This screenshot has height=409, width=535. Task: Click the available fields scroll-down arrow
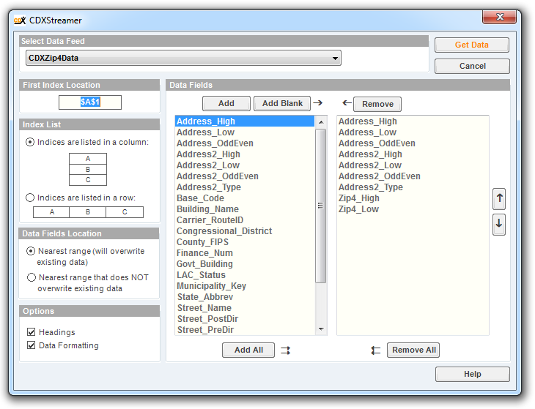click(321, 329)
